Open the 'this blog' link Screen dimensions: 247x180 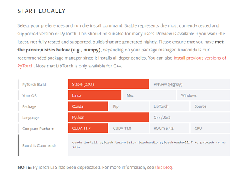click(x=164, y=168)
